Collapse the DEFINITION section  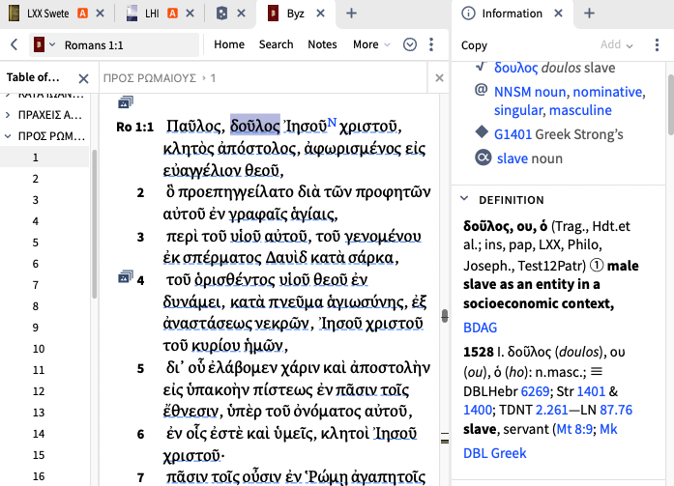tap(464, 199)
